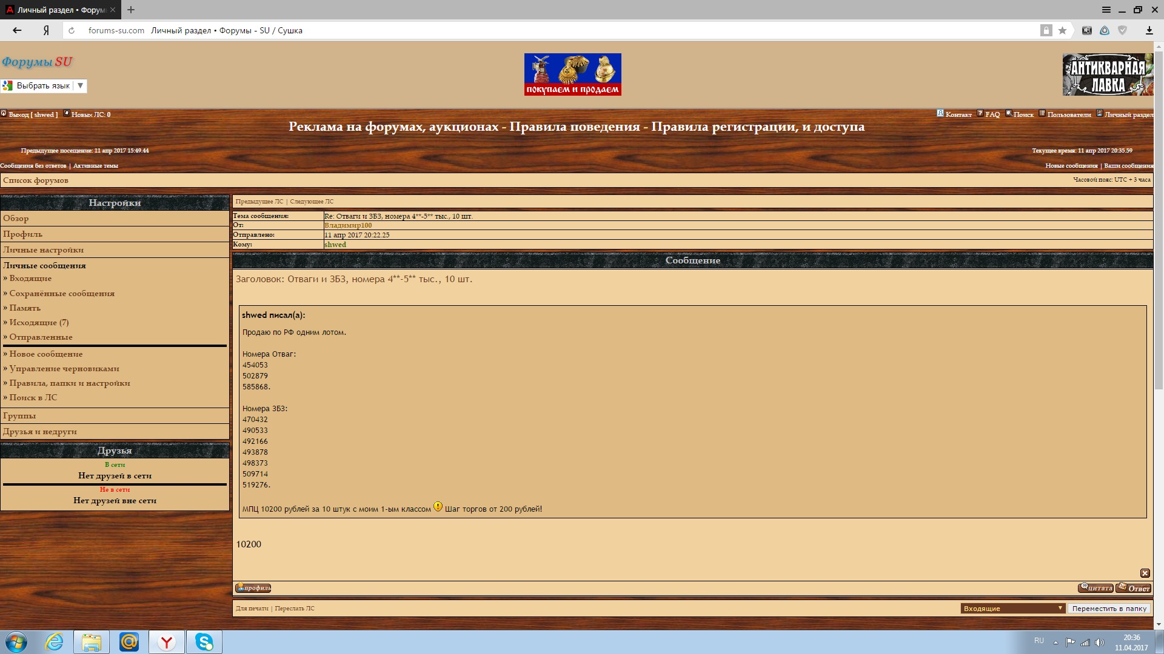Open the Yandex browser hamburger menu
1164x654 pixels.
(1106, 10)
